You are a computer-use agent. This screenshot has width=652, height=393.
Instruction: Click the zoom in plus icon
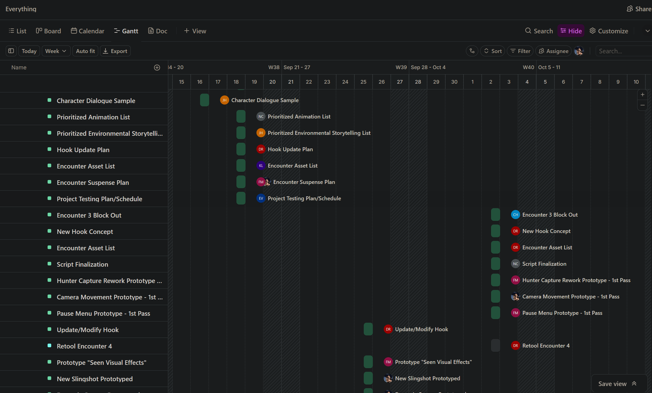coord(642,95)
